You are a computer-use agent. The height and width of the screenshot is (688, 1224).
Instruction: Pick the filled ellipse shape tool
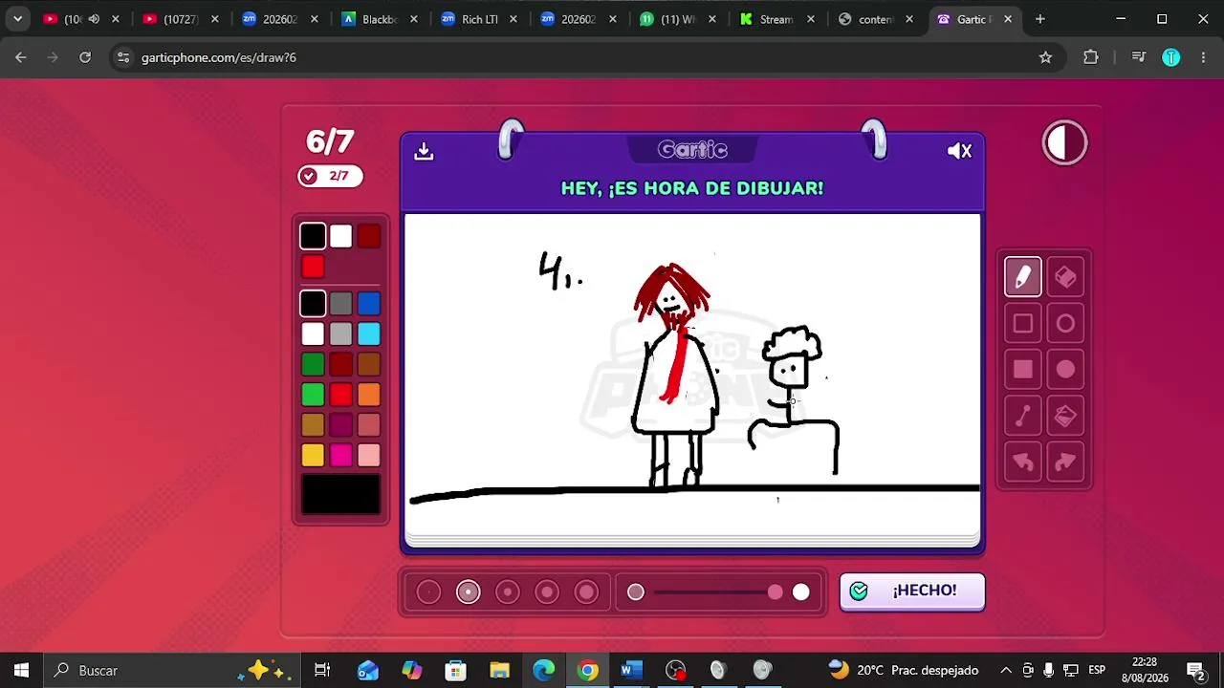(x=1065, y=370)
